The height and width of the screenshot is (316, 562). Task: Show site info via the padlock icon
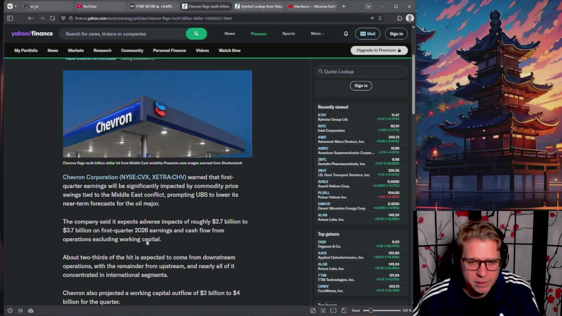[x=70, y=18]
